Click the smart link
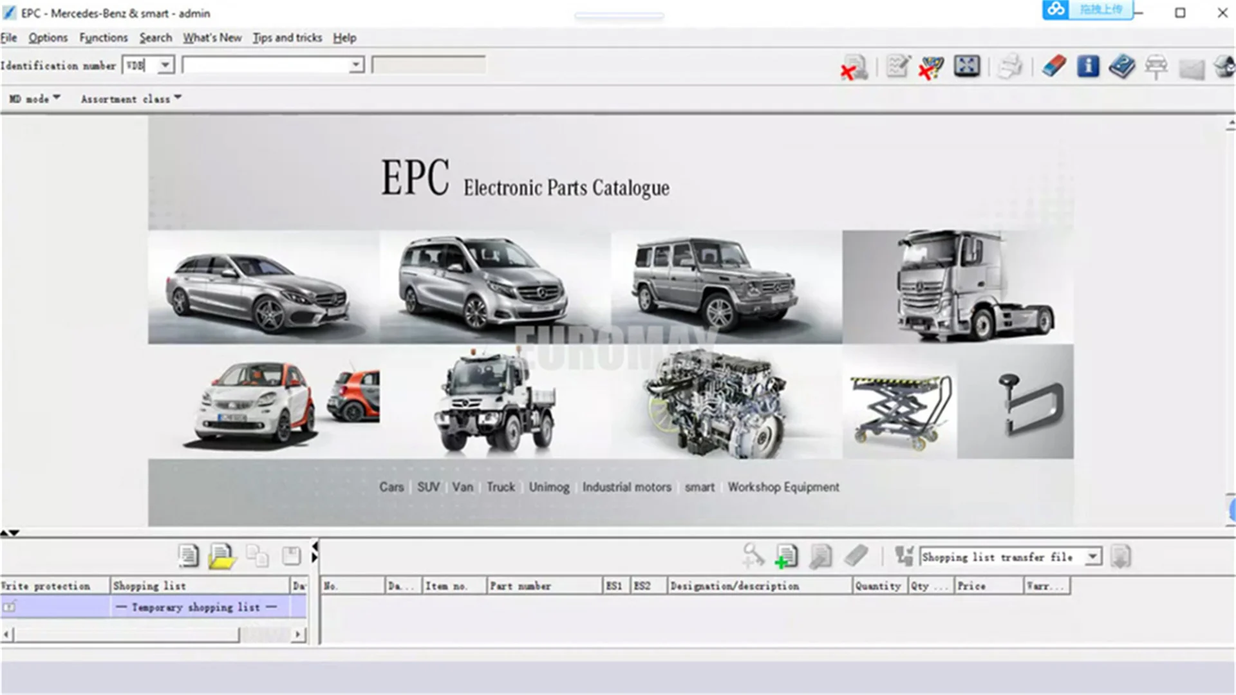Image resolution: width=1236 pixels, height=695 pixels. point(700,487)
